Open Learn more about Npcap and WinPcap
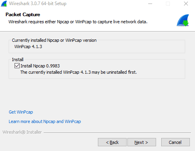The height and width of the screenshot is (151, 195). click(45, 121)
